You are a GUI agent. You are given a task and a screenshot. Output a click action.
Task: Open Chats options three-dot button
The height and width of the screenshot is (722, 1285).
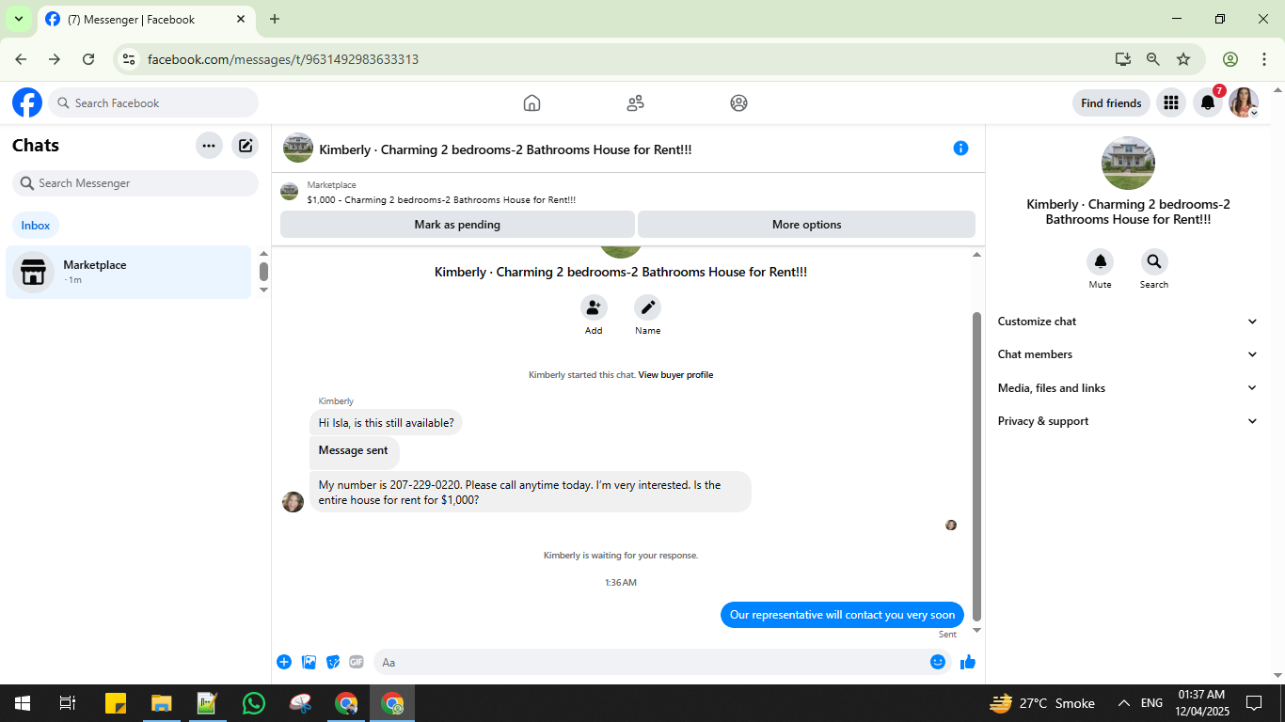pyautogui.click(x=209, y=146)
